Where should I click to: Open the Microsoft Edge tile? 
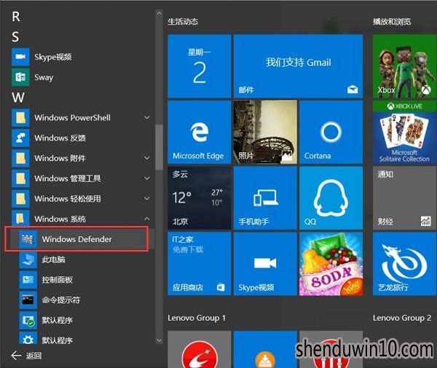point(200,132)
